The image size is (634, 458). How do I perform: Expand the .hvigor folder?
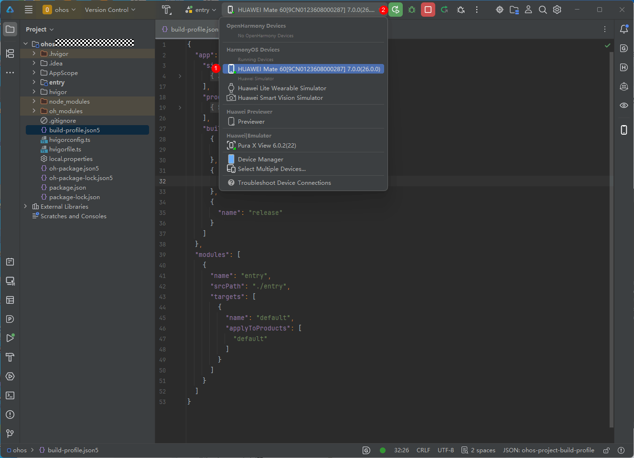(x=34, y=53)
